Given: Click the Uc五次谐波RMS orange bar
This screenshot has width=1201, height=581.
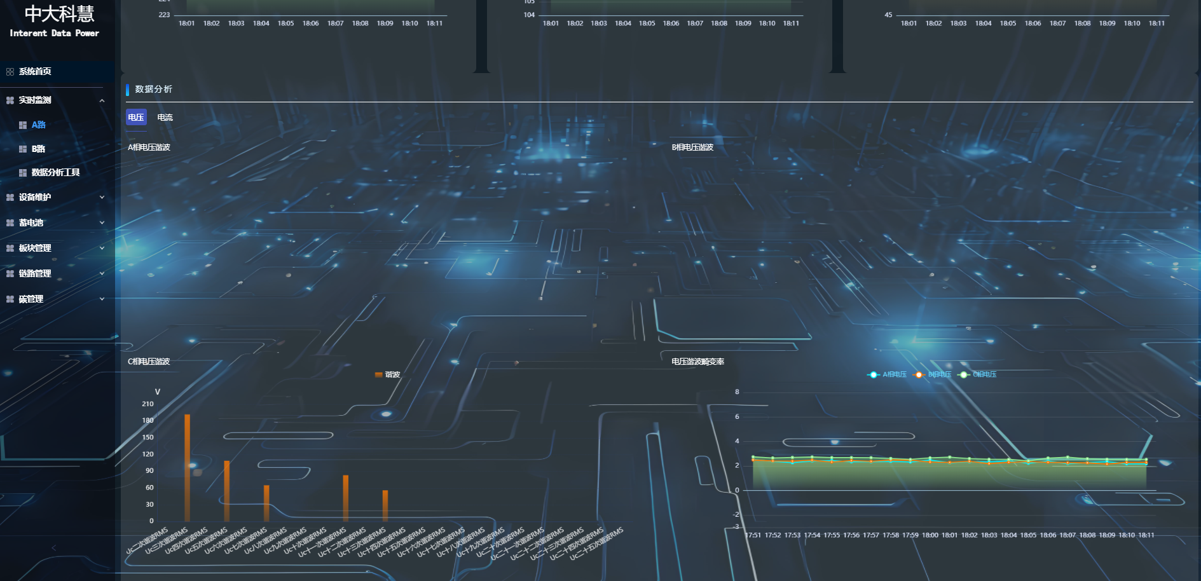Looking at the screenshot, I should click(x=227, y=491).
